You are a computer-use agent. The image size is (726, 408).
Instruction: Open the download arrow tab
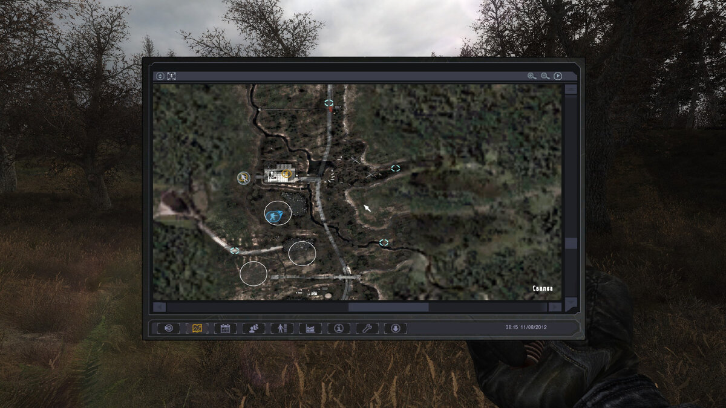pos(395,328)
